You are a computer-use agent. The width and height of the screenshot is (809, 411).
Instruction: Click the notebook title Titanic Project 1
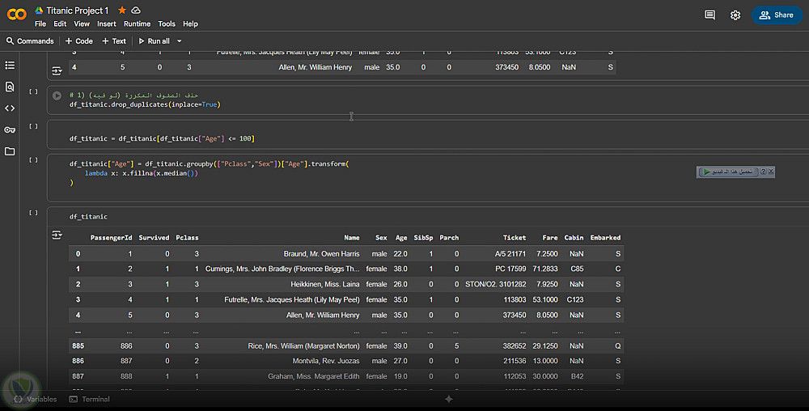[x=78, y=11]
